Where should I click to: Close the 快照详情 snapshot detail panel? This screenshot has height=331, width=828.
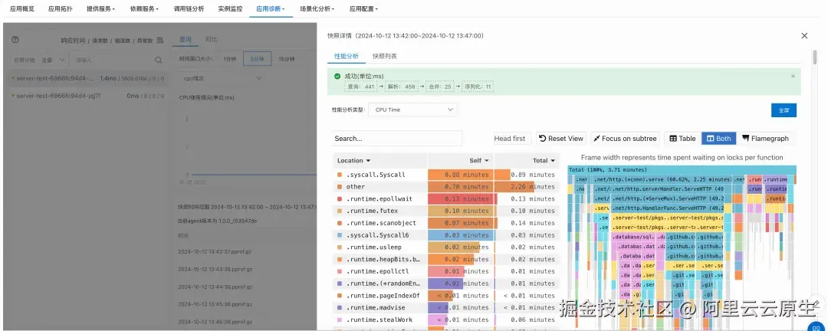coord(804,36)
